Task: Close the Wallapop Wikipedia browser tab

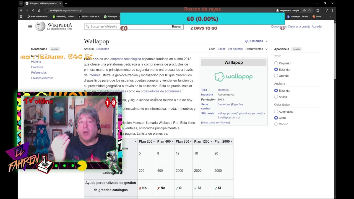Action: [60, 3]
